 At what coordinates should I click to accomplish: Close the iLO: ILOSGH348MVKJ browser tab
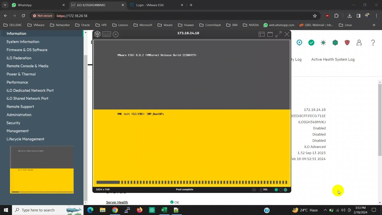123,5
